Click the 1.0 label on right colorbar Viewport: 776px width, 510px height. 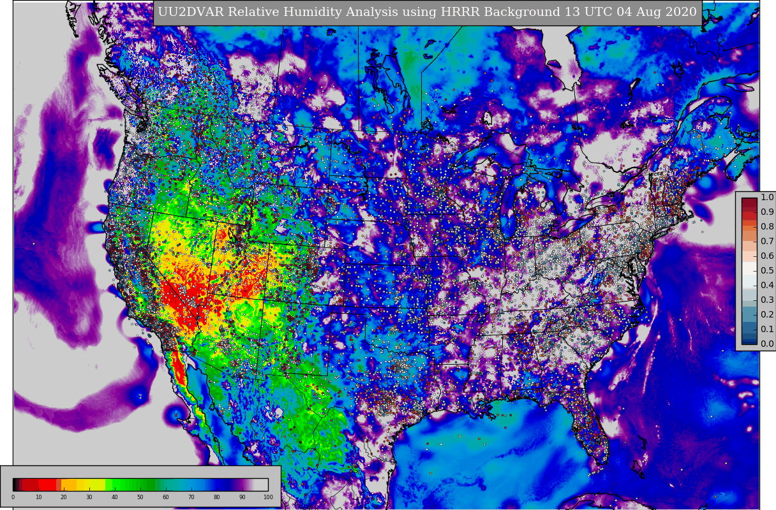click(767, 198)
